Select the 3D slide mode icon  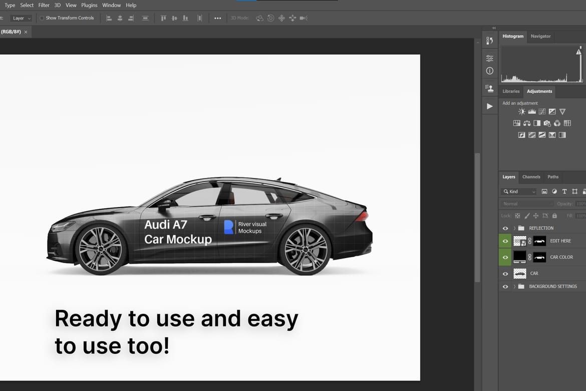(x=292, y=18)
